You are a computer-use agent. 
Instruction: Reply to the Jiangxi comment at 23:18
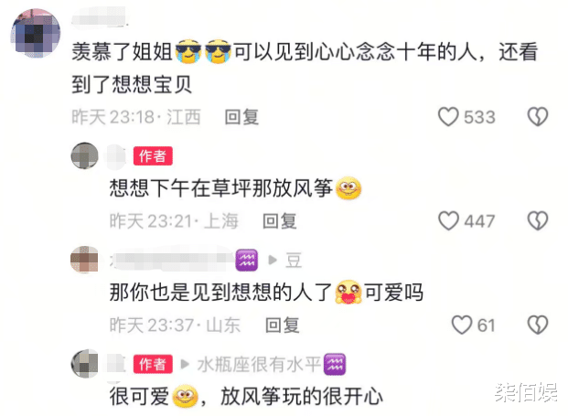tap(241, 117)
